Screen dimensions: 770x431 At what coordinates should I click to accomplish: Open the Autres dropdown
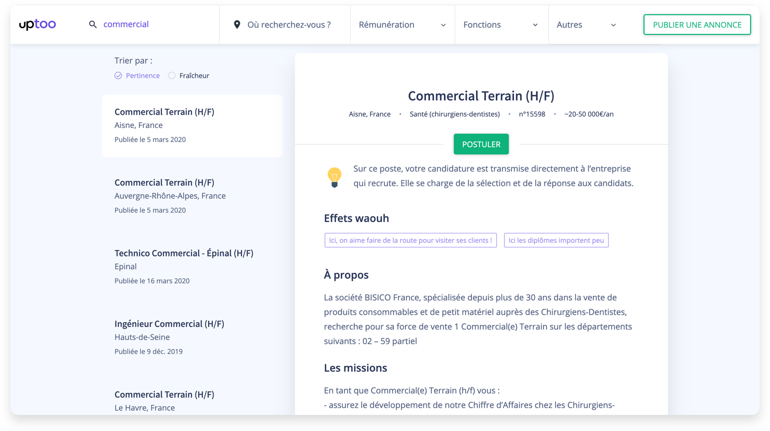587,24
